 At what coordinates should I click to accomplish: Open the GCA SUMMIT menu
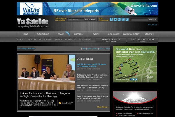(x=114, y=34)
